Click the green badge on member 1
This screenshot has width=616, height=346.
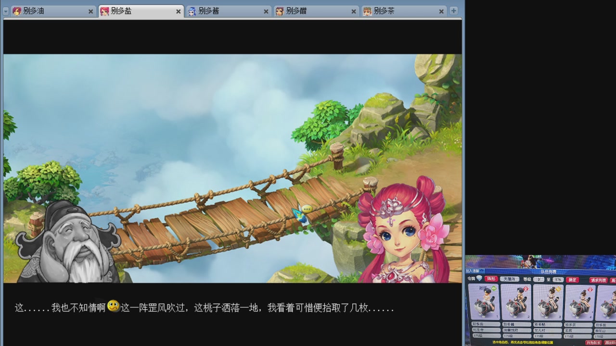[493, 288]
